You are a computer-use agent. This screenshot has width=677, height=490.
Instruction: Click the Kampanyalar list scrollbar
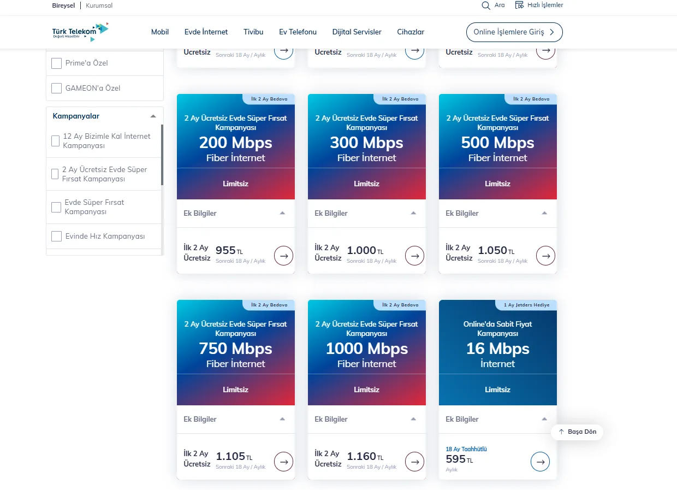pyautogui.click(x=162, y=155)
